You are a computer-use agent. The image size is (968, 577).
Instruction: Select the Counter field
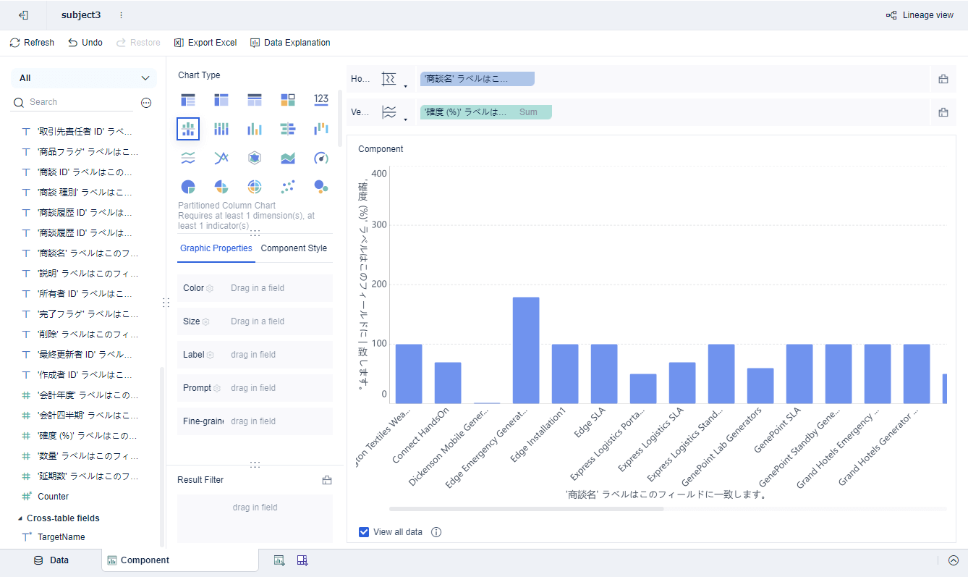coord(53,497)
